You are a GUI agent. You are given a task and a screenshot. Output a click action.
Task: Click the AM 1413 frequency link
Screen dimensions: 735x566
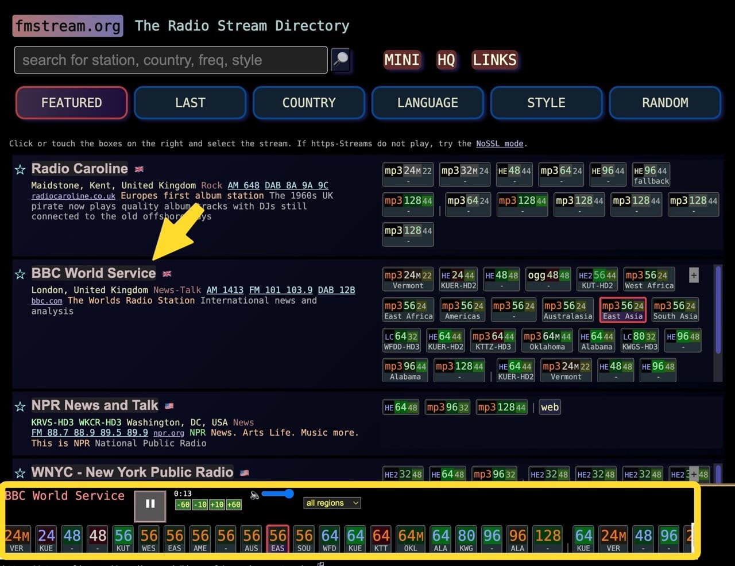tap(225, 290)
